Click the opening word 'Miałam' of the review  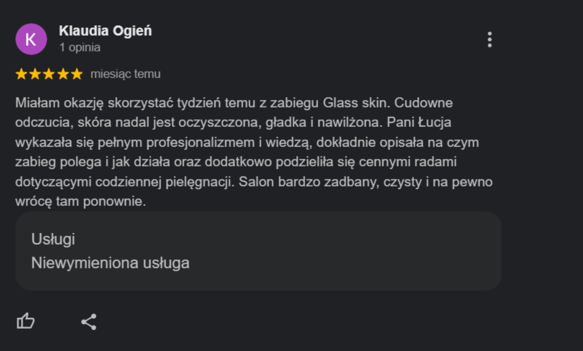click(38, 103)
